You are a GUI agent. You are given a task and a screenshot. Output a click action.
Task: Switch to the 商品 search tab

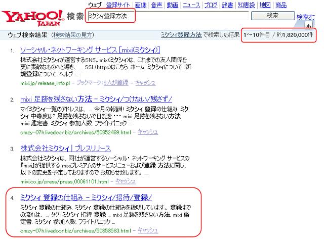point(281,5)
